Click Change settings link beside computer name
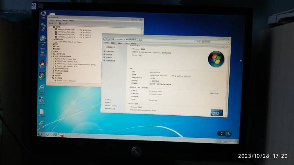 (214, 93)
